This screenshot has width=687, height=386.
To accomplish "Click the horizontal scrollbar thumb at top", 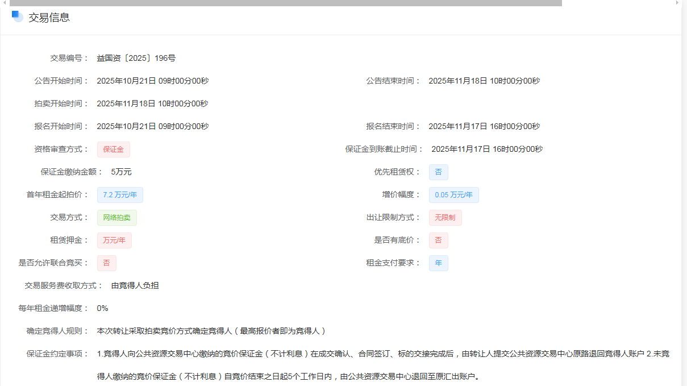I will (285, 3).
